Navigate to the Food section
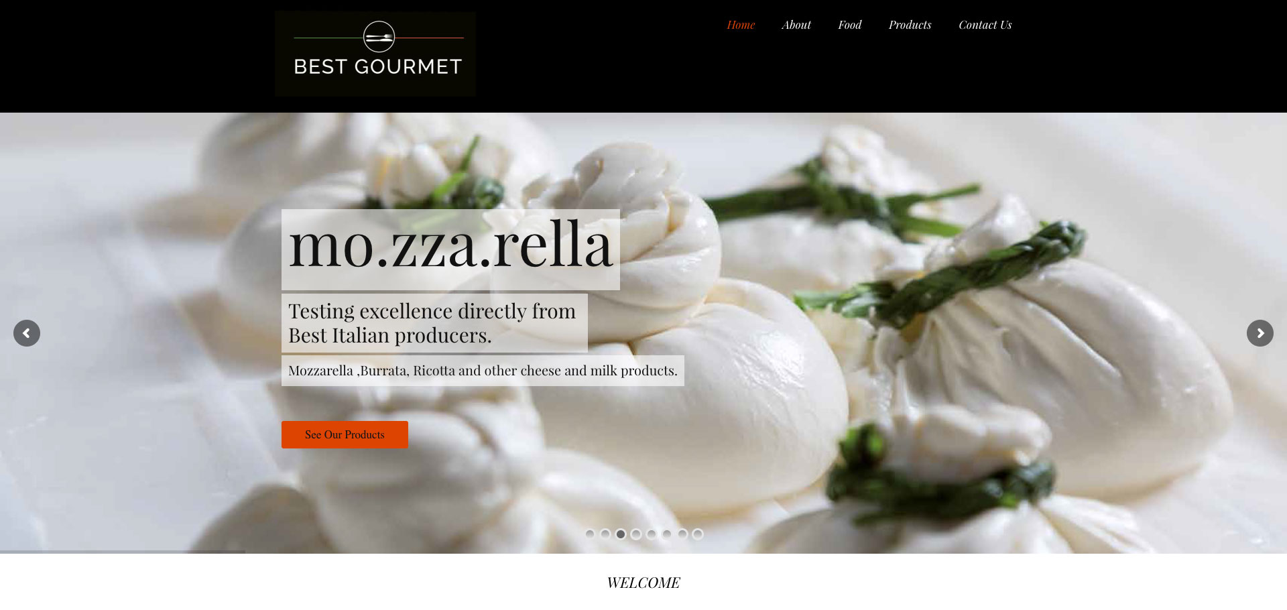The image size is (1287, 610). pyautogui.click(x=849, y=25)
